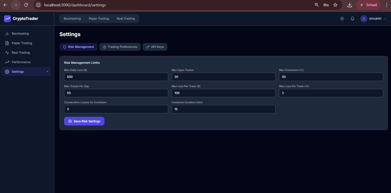The width and height of the screenshot is (391, 193).
Task: Open browser downloads icon
Action: pyautogui.click(x=350, y=5)
